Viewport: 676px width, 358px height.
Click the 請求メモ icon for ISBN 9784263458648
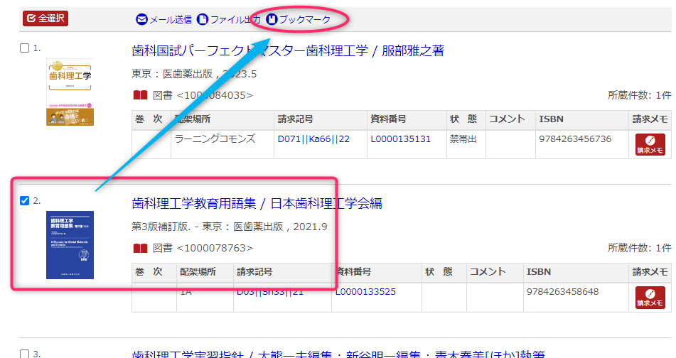[x=650, y=297]
